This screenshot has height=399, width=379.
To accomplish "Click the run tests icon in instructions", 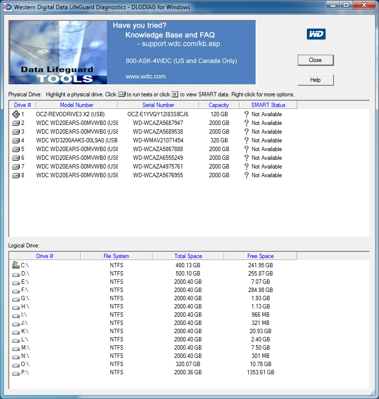I will (122, 94).
